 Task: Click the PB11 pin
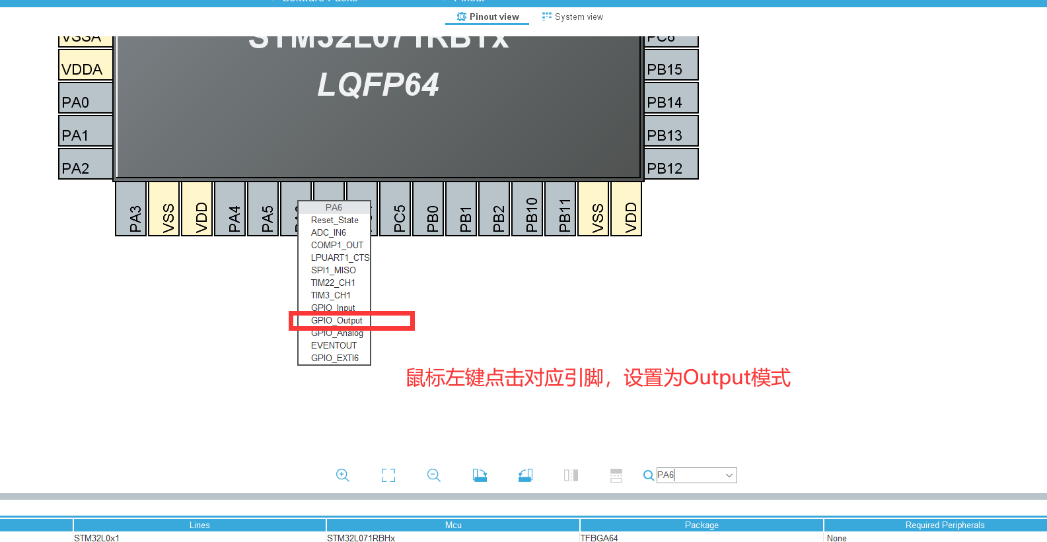[560, 209]
